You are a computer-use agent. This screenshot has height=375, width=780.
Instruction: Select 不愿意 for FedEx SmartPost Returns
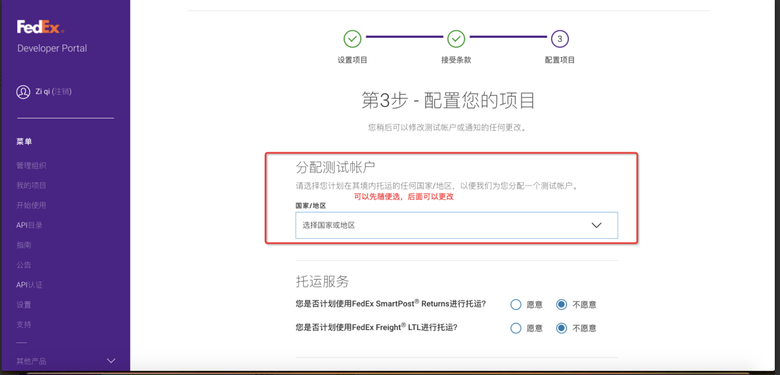(x=561, y=304)
